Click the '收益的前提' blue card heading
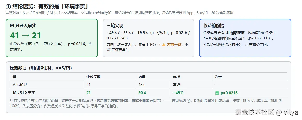 (214, 26)
